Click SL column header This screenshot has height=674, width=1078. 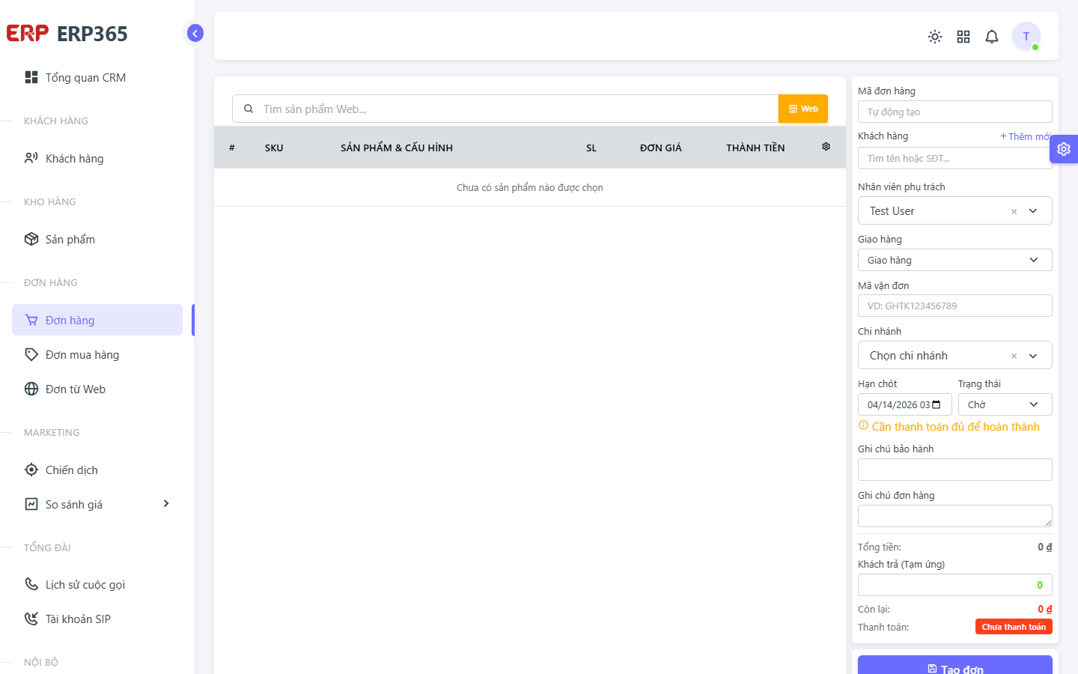coord(591,148)
